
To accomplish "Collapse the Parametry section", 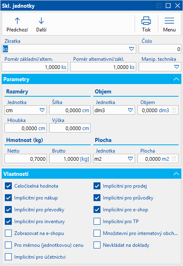I will (x=176, y=79).
